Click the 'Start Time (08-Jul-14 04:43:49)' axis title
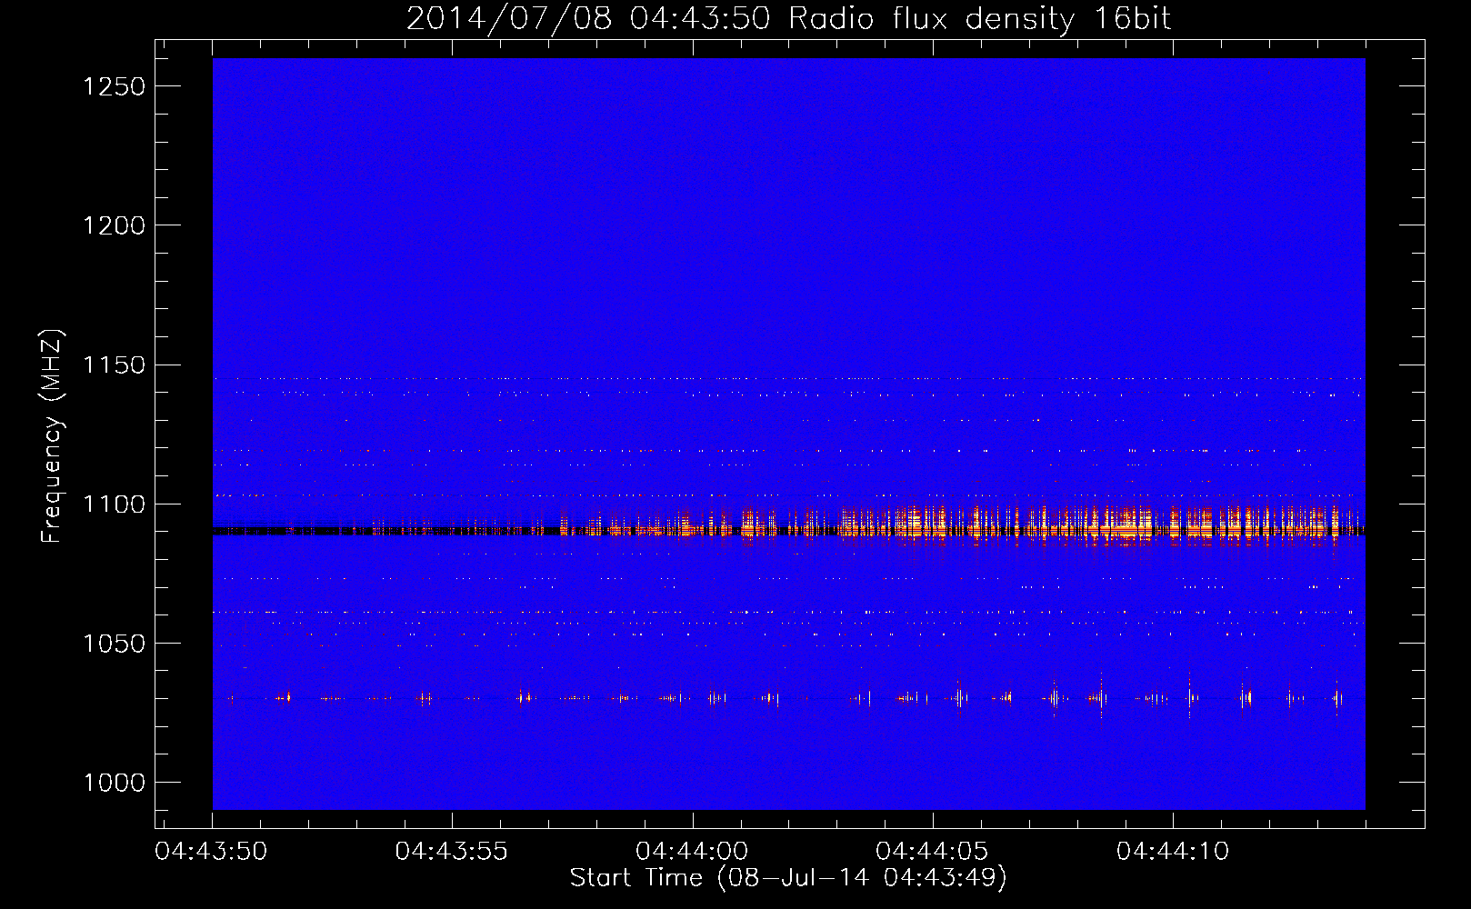 point(788,878)
